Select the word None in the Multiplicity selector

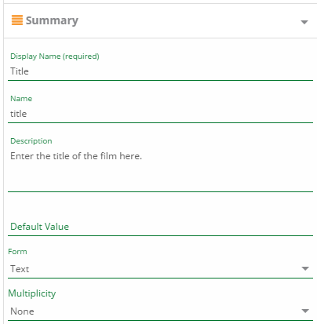[22, 311]
